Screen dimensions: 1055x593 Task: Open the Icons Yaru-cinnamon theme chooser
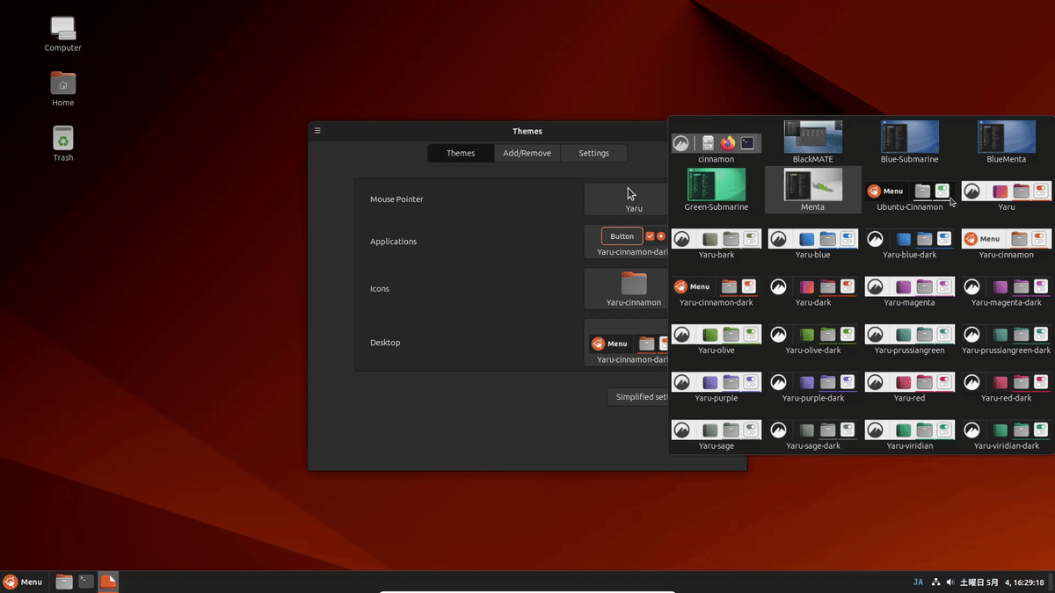coord(628,288)
